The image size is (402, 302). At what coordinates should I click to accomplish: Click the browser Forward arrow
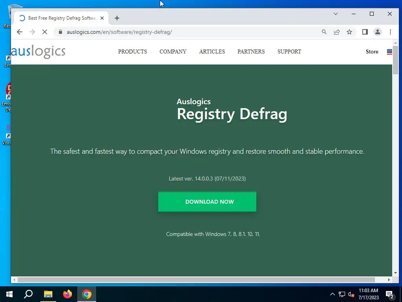32,32
